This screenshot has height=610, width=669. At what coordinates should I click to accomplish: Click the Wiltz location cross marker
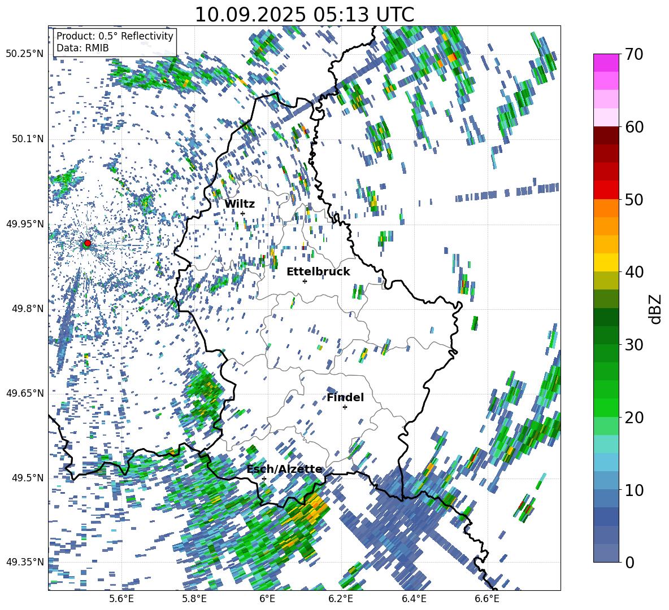point(243,213)
